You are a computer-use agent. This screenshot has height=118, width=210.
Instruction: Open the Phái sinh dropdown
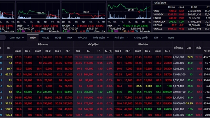coord(121,38)
